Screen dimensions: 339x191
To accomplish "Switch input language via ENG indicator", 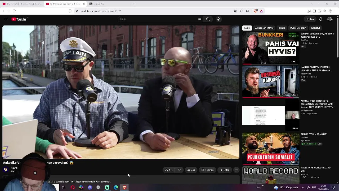I will point(314,188).
